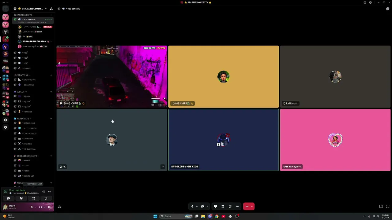Open options menu on PK tile

(x=163, y=167)
